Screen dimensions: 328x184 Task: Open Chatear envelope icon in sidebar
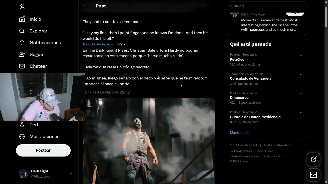point(22,66)
